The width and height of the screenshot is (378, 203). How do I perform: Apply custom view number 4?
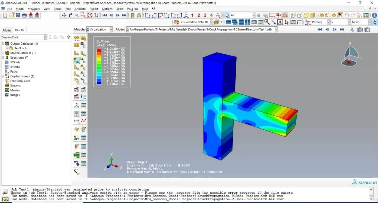(x=211, y=15)
